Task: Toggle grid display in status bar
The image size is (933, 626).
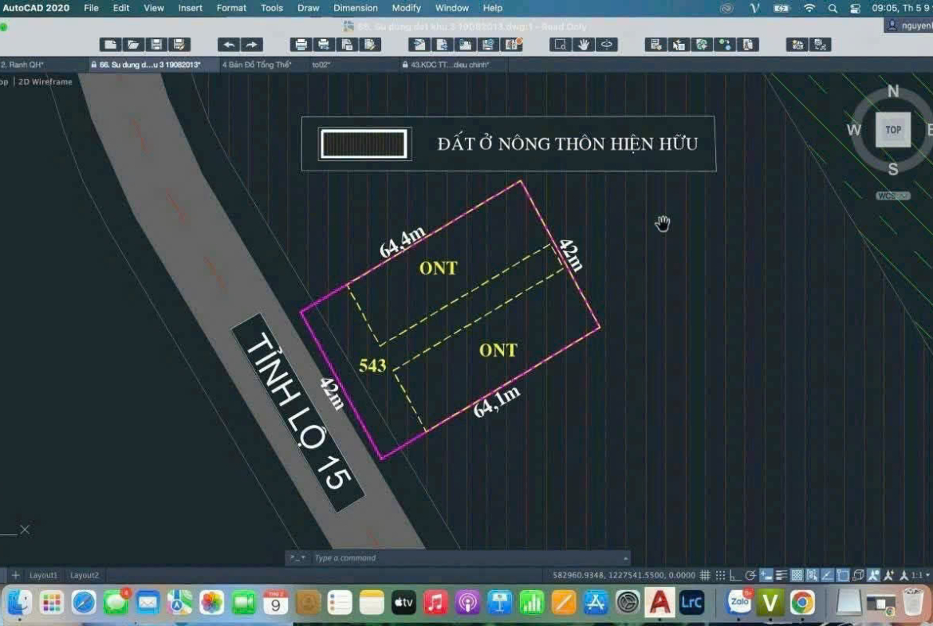Action: [705, 575]
